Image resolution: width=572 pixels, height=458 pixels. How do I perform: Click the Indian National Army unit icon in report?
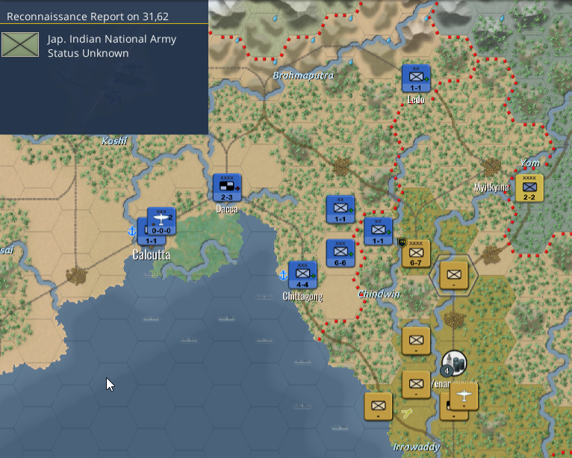coord(20,45)
